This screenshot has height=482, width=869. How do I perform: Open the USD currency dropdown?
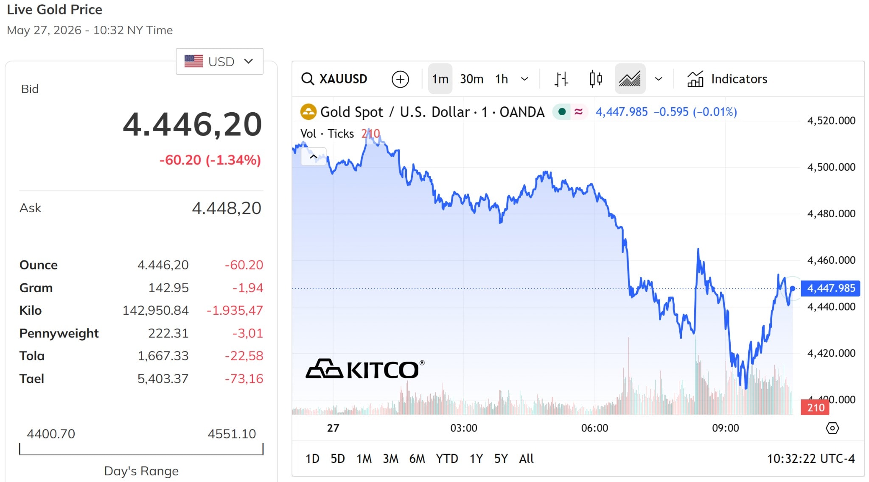[219, 61]
